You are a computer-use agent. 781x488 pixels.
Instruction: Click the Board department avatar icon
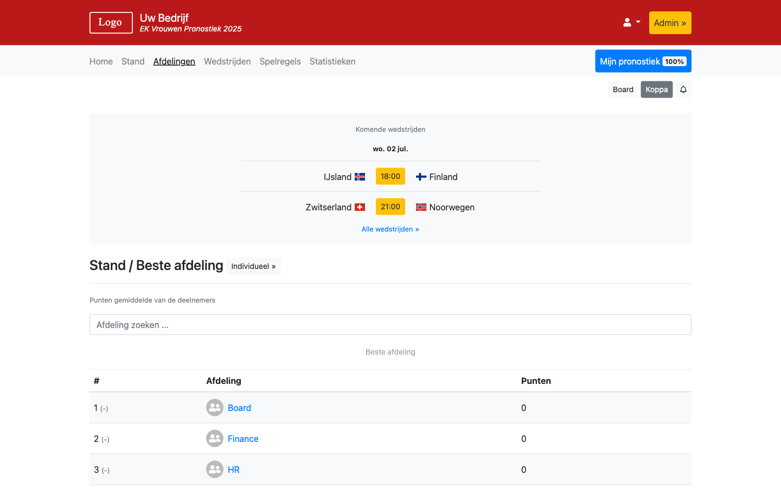215,408
